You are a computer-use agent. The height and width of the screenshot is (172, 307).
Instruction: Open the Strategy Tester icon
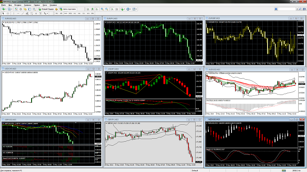[x=34, y=9]
